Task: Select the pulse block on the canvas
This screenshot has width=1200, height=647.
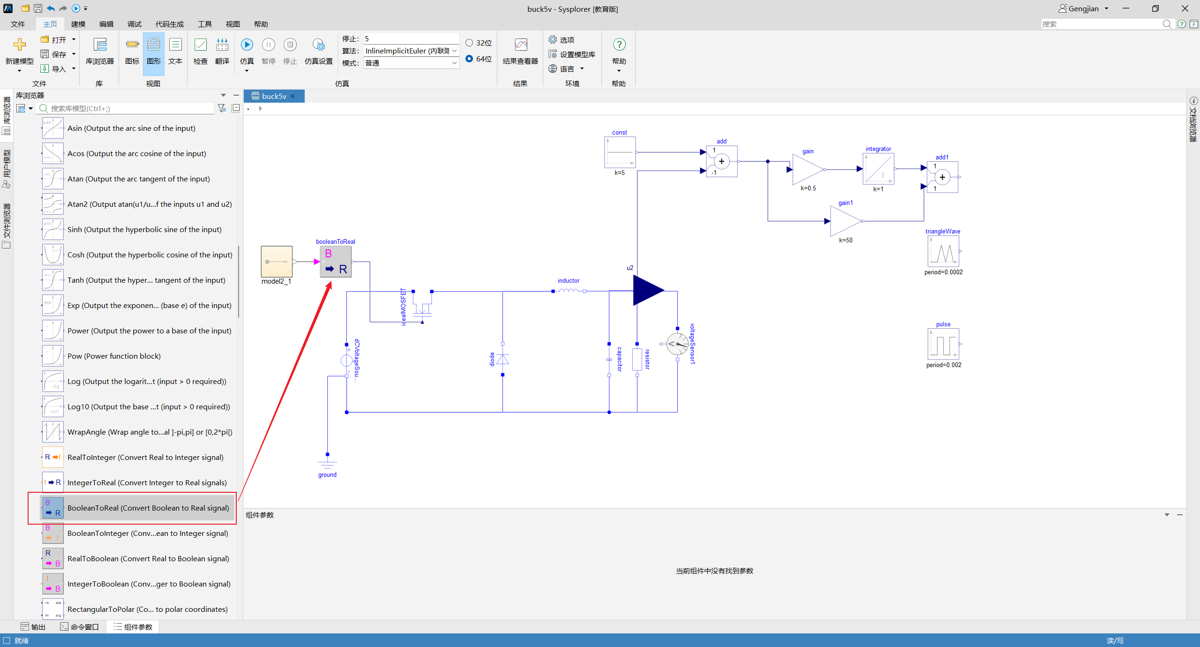Action: click(x=944, y=344)
